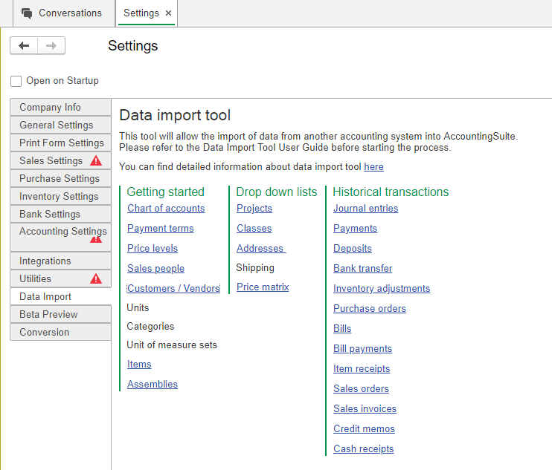This screenshot has height=470, width=552.
Task: Open the Purchase Settings section
Action: pos(60,178)
